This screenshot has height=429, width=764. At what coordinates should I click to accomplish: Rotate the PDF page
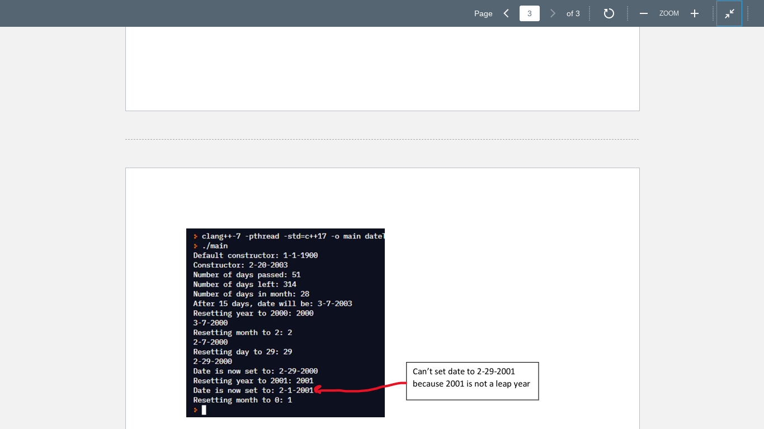click(609, 13)
